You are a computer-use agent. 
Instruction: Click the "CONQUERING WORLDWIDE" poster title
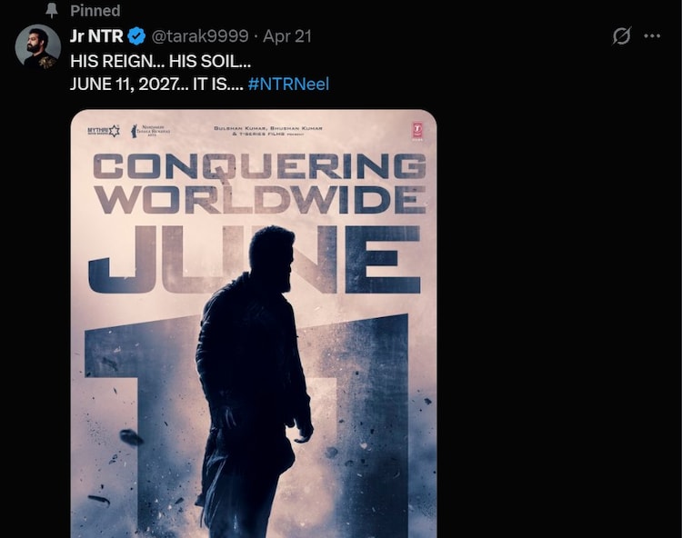coord(260,184)
